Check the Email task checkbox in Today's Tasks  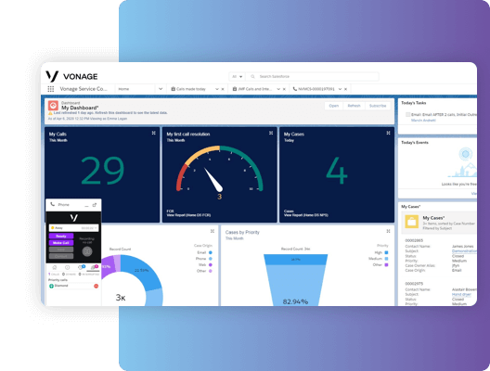[407, 115]
